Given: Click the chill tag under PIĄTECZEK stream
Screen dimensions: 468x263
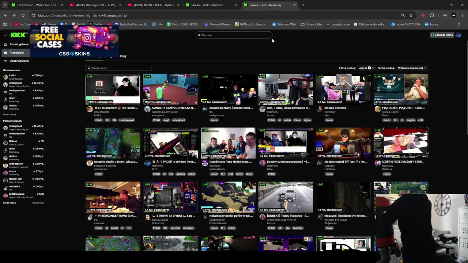Looking at the screenshot, I should 420,120.
